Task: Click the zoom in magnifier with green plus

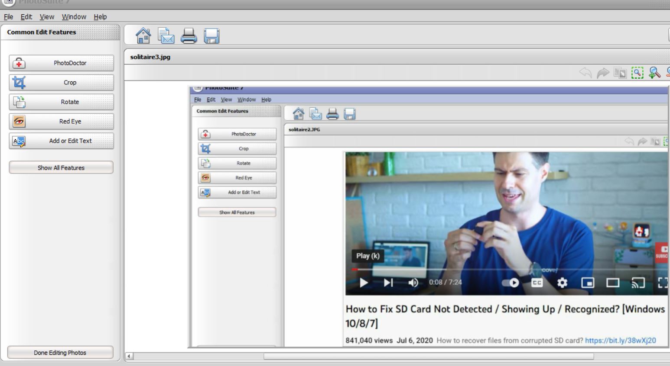Action: (654, 73)
